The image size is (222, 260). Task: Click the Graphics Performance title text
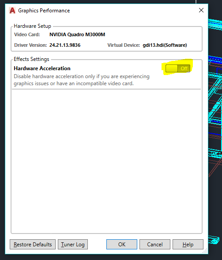[x=44, y=11]
